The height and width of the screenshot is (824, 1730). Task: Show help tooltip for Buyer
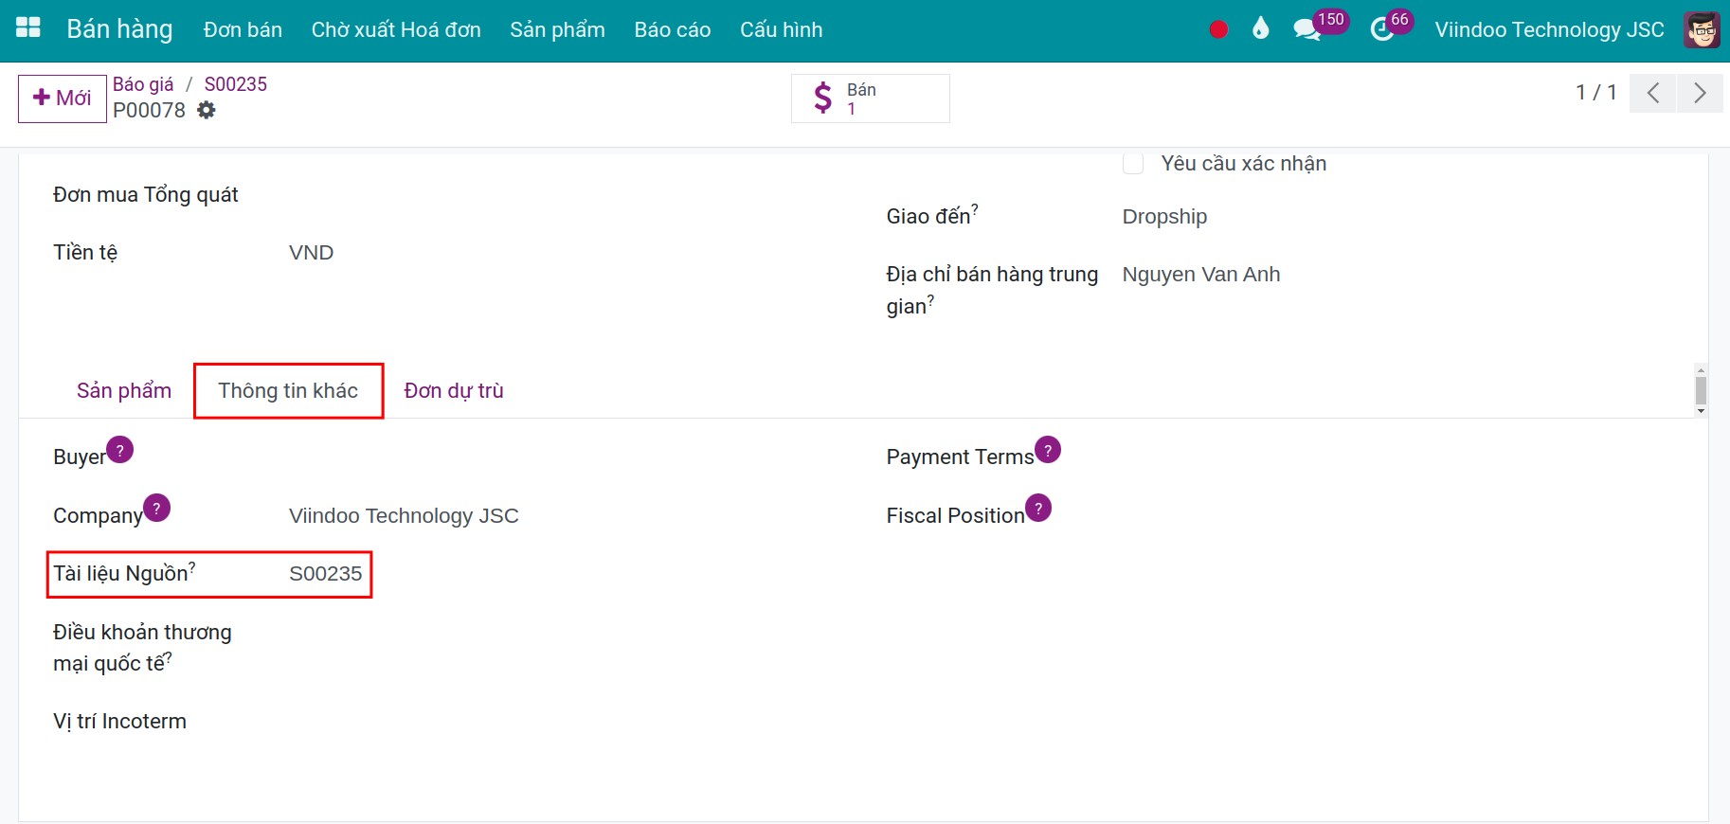click(x=120, y=450)
